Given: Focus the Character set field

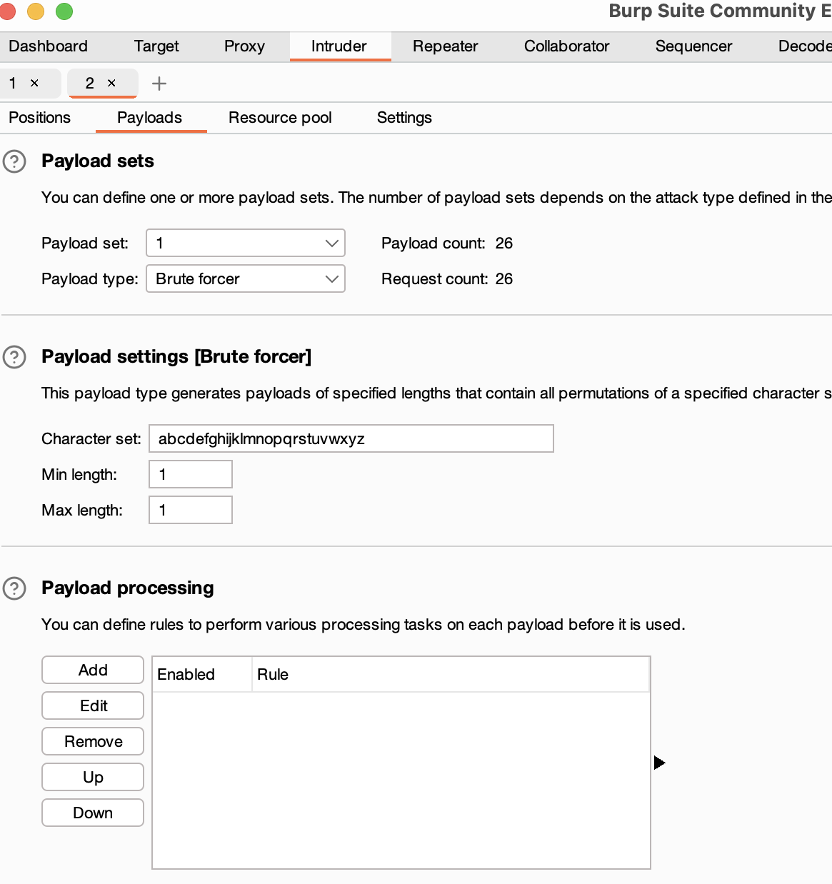Looking at the screenshot, I should point(351,438).
